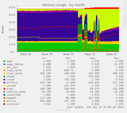Screen dimensions: 127x113
Task: Click the 'vmalloc_used' legend label
Action: pyautogui.click(x=16, y=92)
